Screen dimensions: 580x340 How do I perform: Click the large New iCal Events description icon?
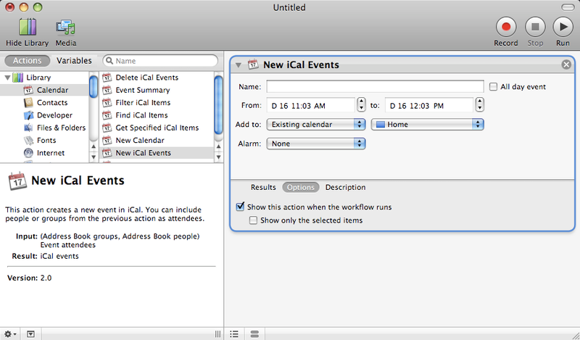pos(17,181)
